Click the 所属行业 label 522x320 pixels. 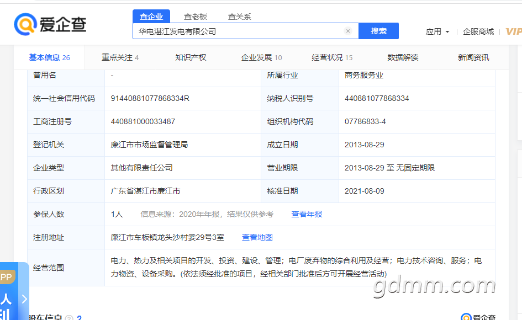[x=282, y=75]
